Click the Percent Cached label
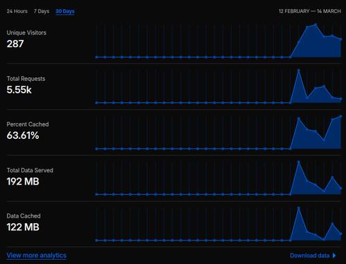Viewport: 346px width, 264px height. pyautogui.click(x=28, y=124)
